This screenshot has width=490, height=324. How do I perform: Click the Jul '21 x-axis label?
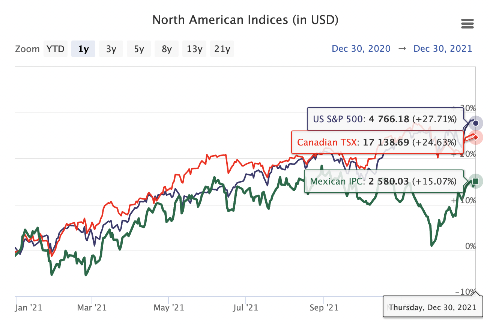[x=245, y=308]
